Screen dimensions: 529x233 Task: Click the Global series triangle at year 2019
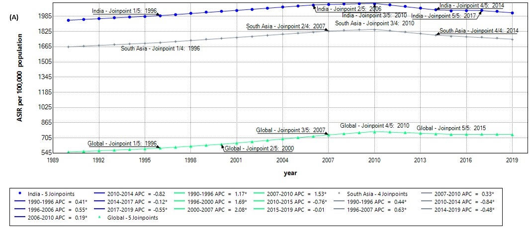512,135
